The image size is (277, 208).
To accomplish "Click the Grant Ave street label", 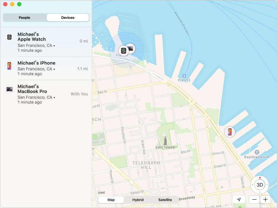I will (143, 147).
